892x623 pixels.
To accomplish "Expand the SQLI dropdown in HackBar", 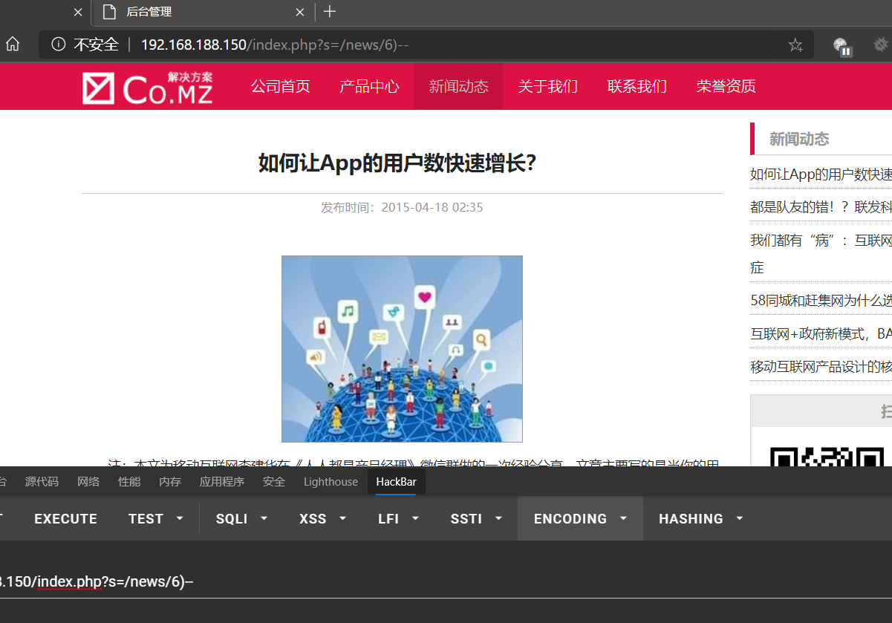I will (x=241, y=518).
